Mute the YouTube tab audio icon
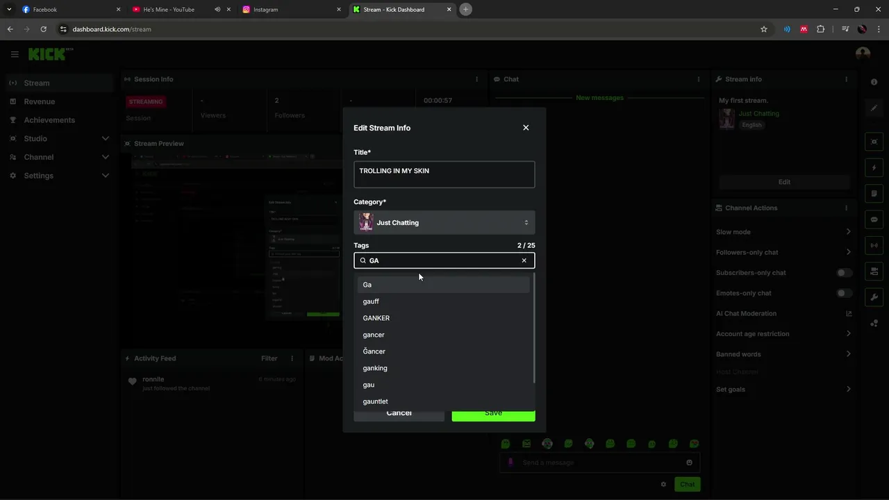Viewport: 889px width, 500px height. [217, 10]
